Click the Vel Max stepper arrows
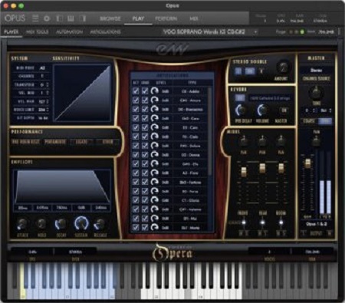This screenshot has width=345, height=303. pos(48,101)
